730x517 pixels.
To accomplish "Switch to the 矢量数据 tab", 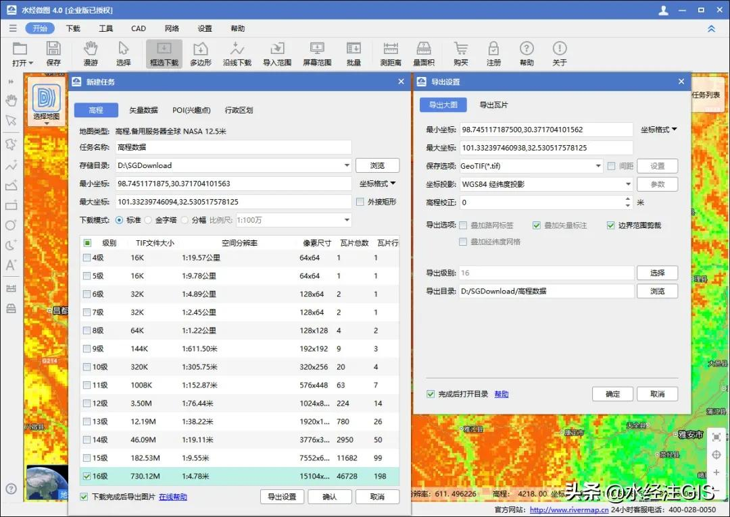I will pos(143,110).
